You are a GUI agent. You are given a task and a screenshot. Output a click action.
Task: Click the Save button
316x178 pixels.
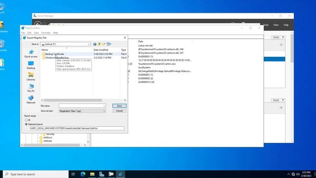click(x=119, y=106)
